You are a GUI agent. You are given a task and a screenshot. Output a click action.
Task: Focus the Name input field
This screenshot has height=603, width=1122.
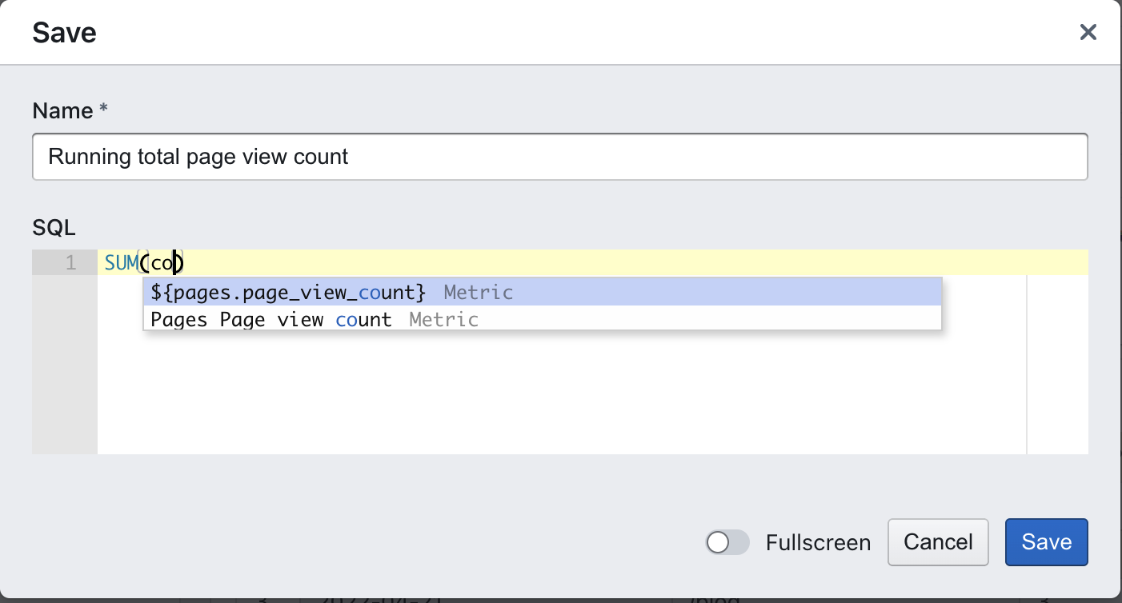[559, 157]
